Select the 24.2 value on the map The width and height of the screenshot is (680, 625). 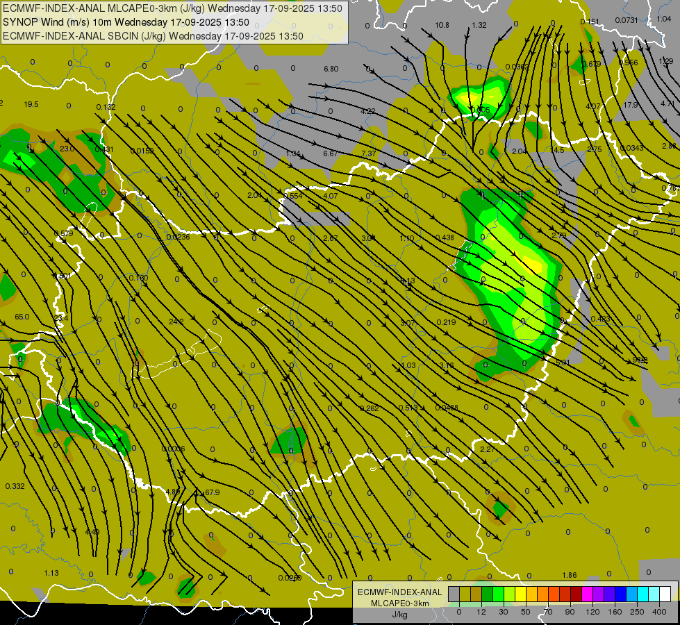pos(176,322)
